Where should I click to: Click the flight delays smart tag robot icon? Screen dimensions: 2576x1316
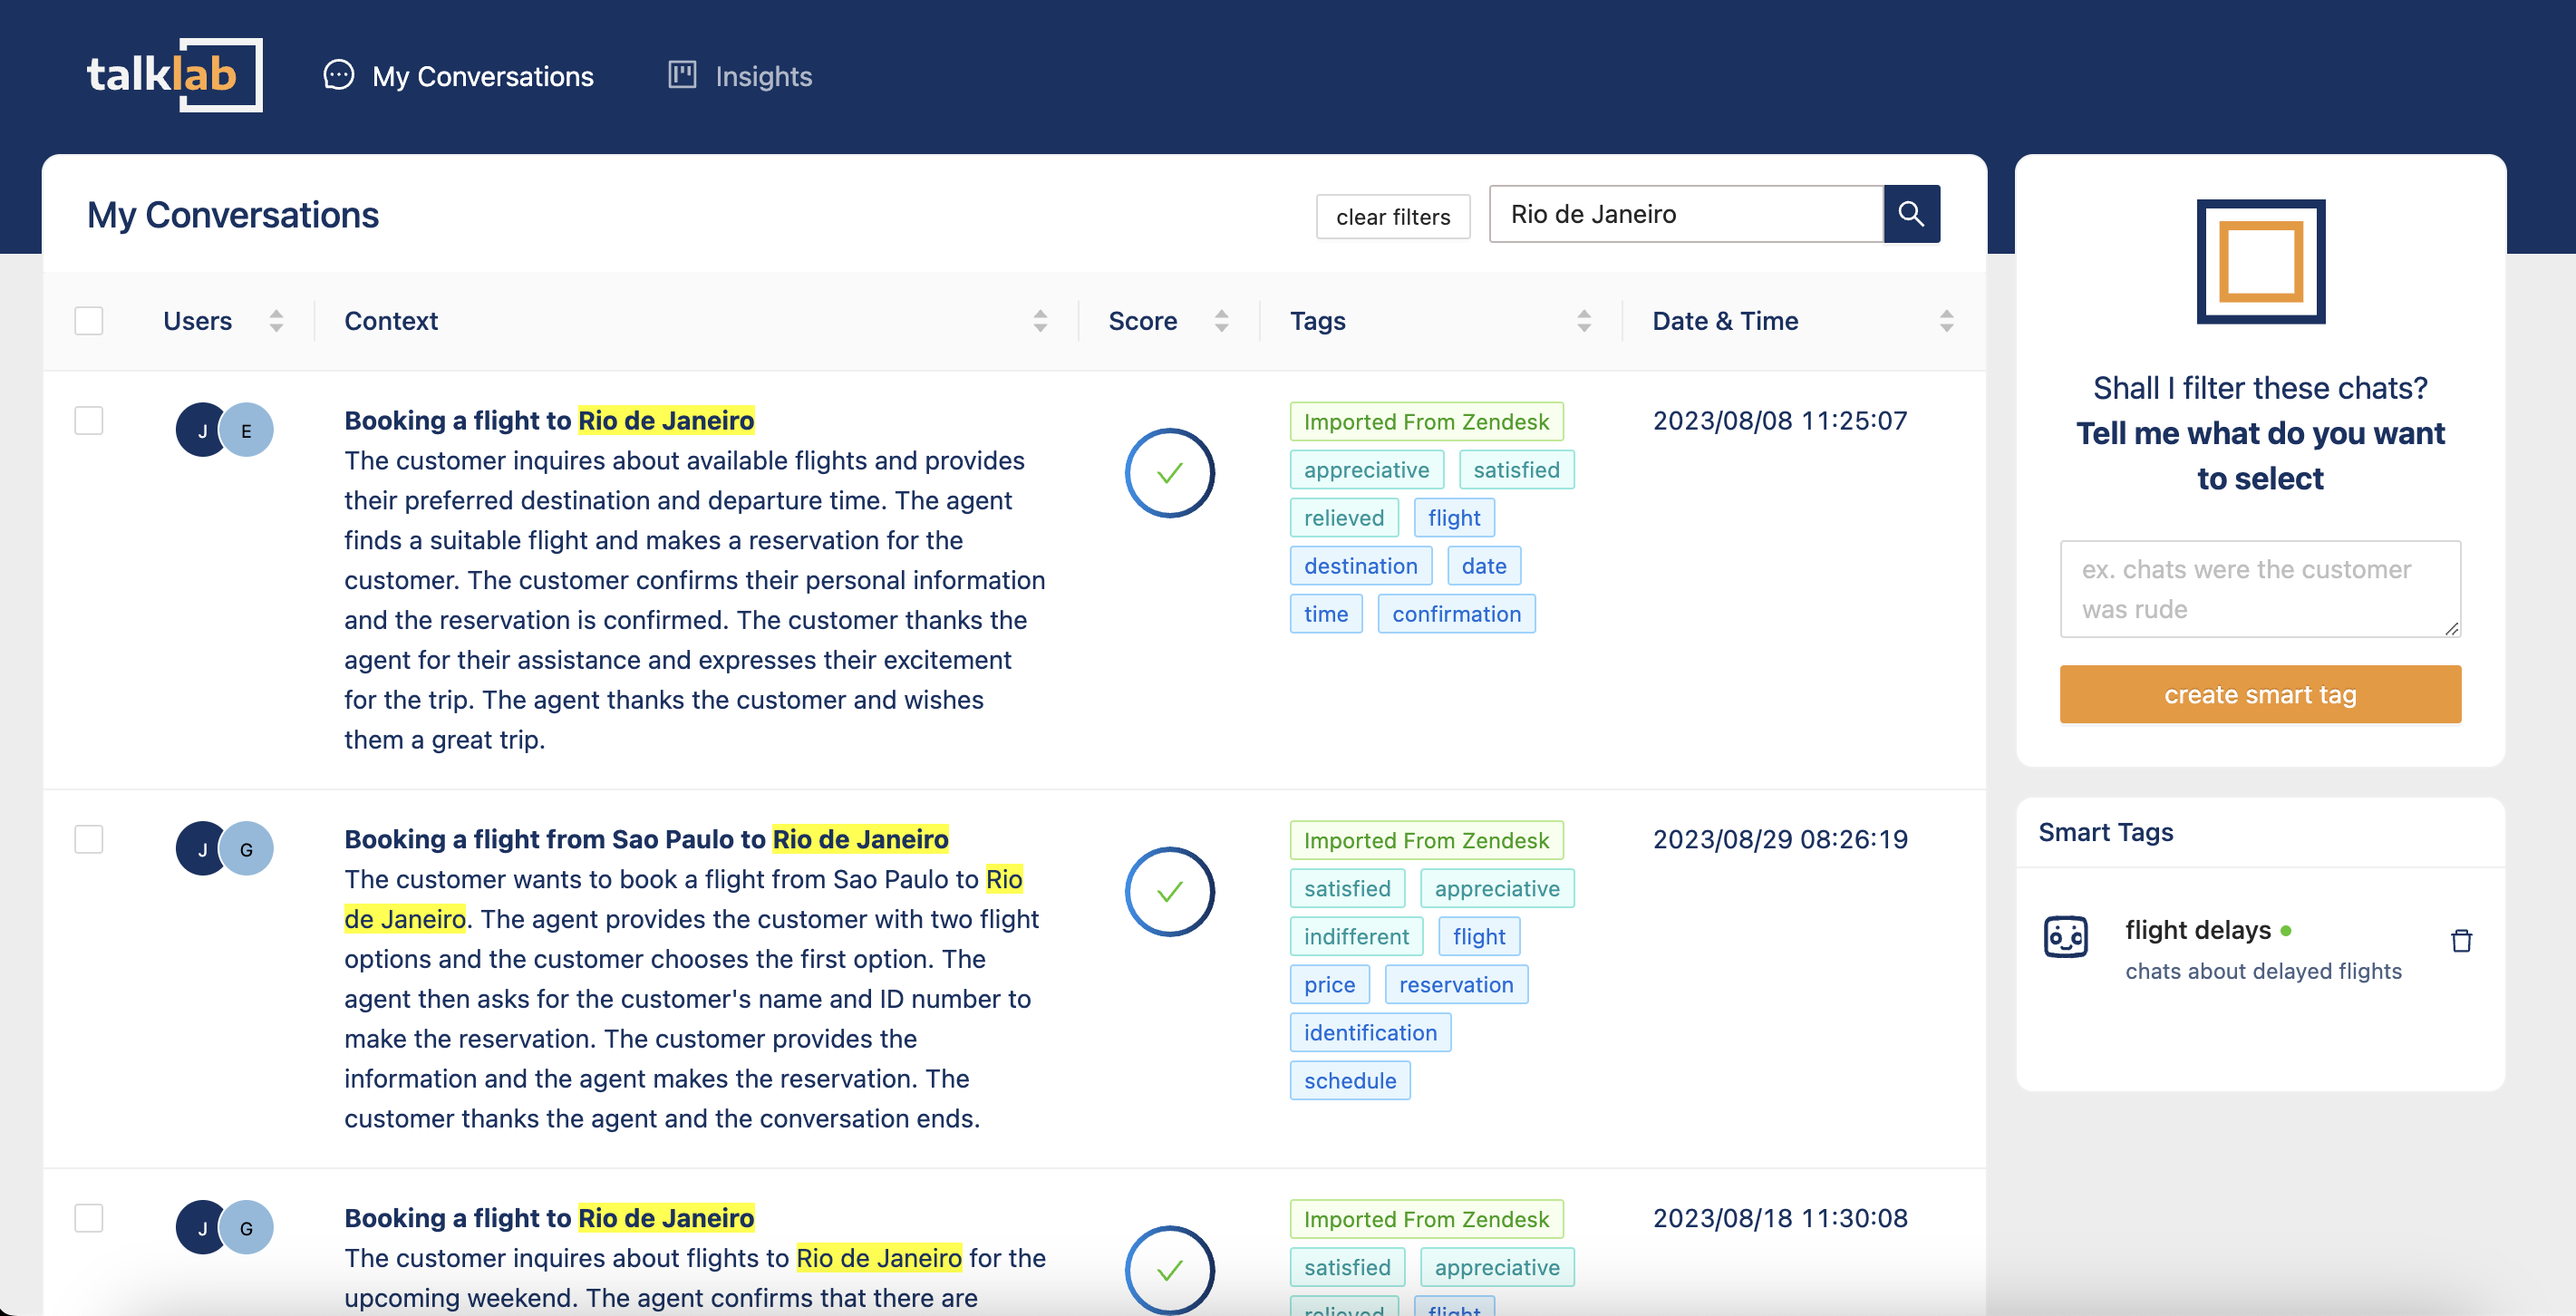pos(2065,937)
